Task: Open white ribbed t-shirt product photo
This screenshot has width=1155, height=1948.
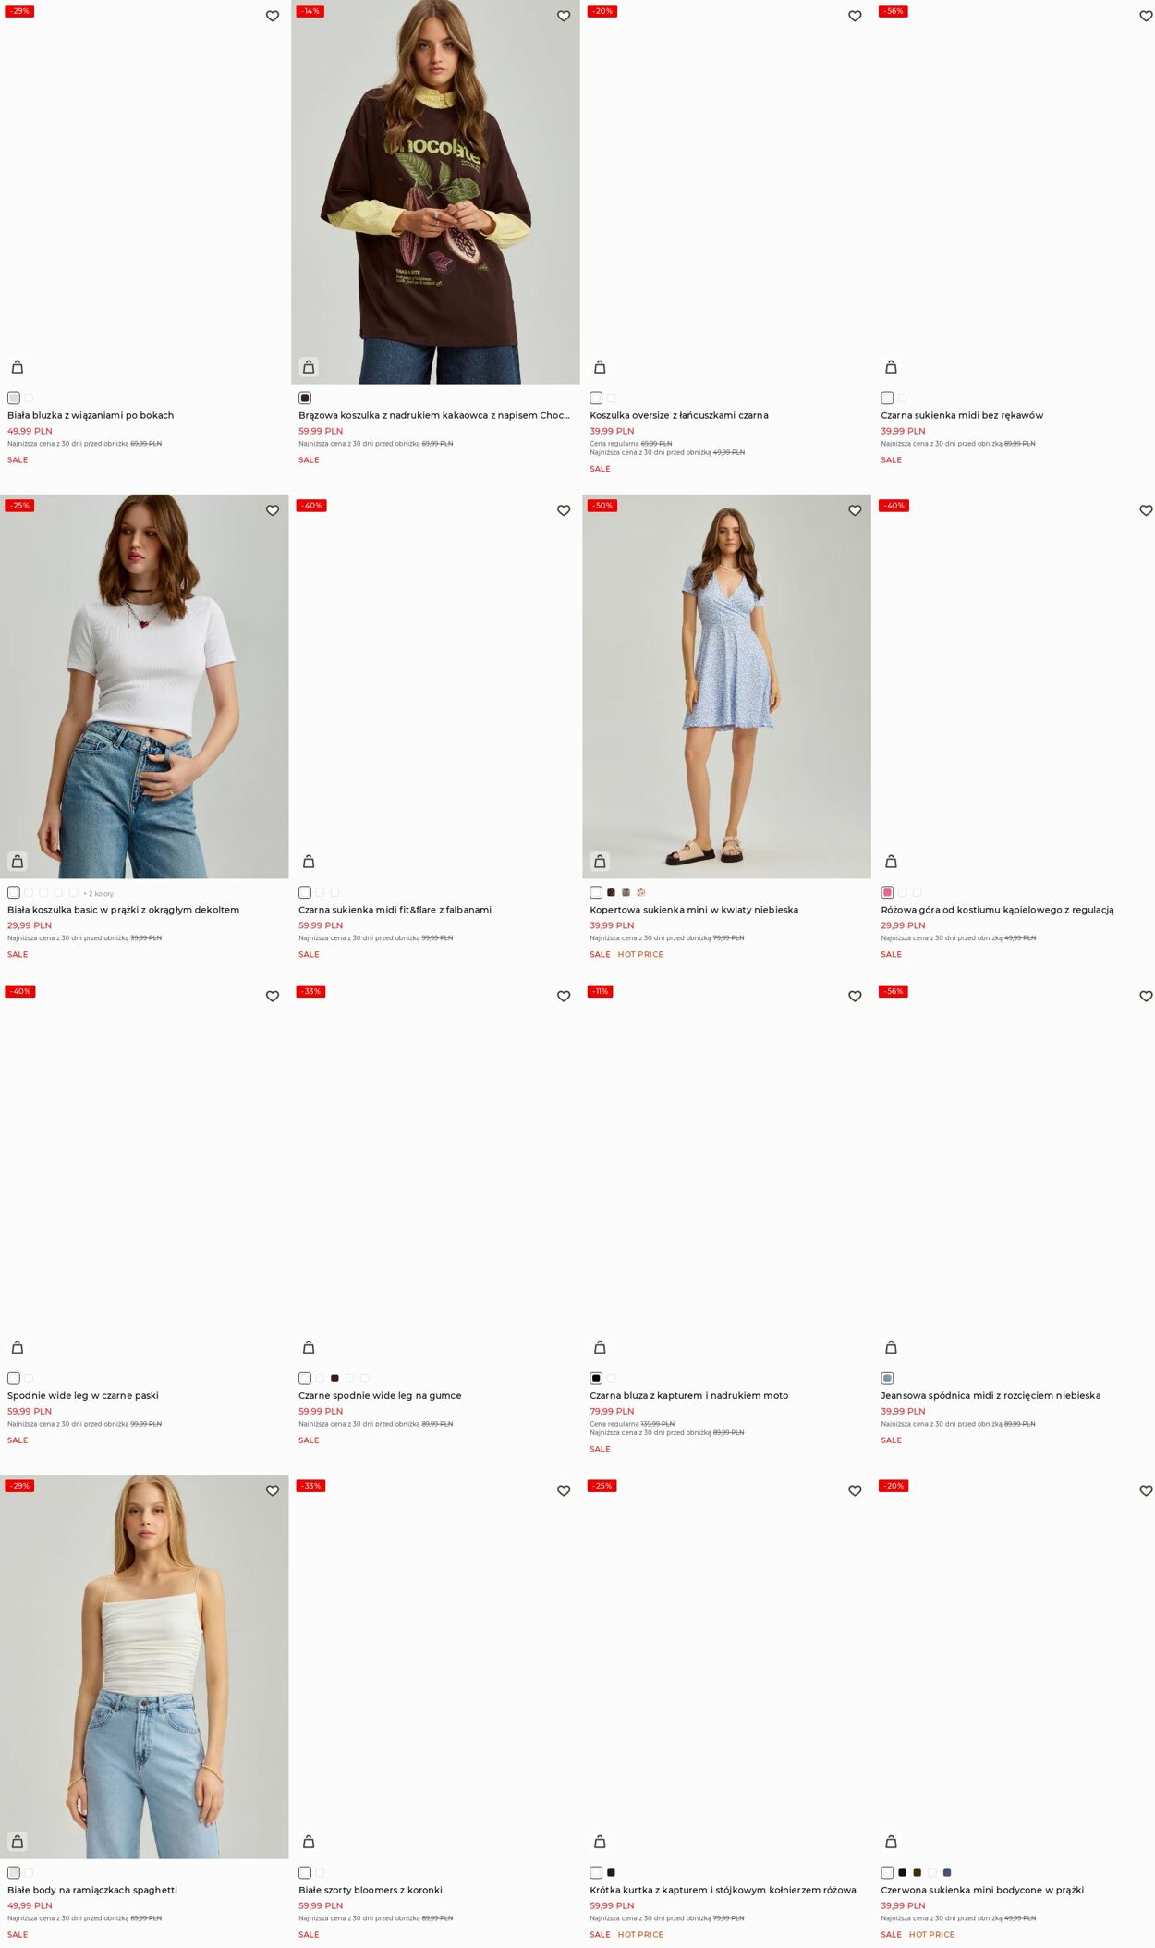Action: point(144,686)
